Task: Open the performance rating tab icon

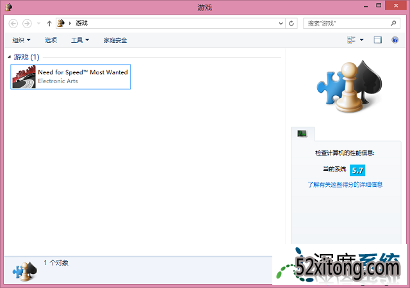Action: pos(302,134)
